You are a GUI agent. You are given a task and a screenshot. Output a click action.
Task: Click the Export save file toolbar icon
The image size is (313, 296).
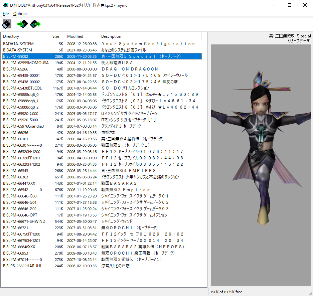[35, 24]
